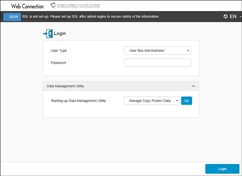Click the Password label
The height and width of the screenshot is (176, 242).
[59, 63]
